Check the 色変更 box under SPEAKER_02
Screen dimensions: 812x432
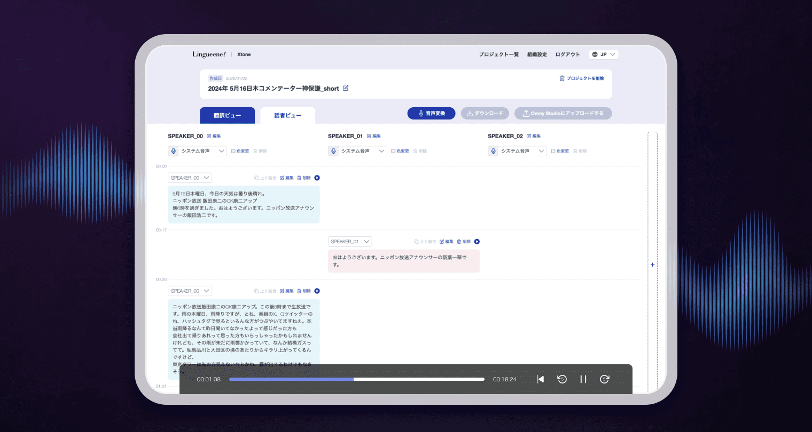click(553, 151)
